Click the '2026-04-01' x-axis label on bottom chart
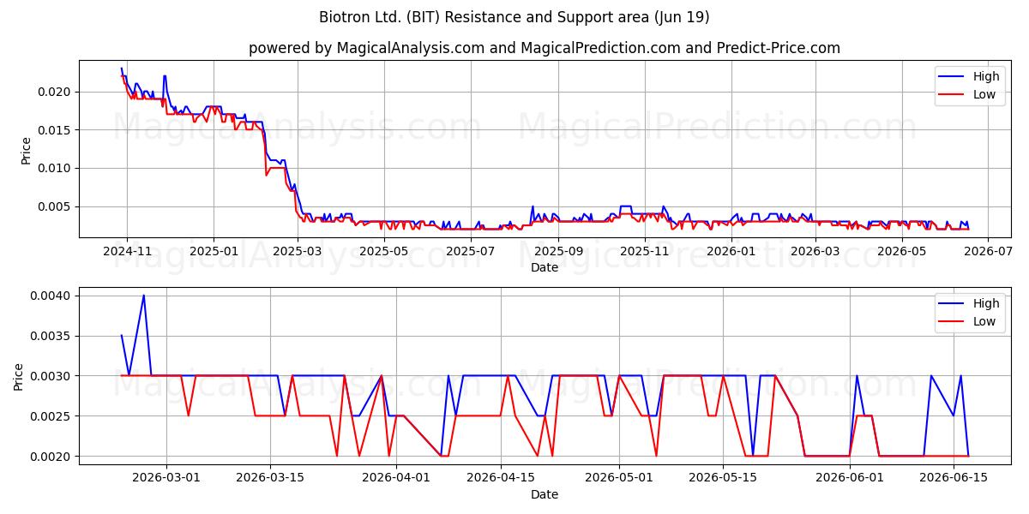The height and width of the screenshot is (514, 1029). 396,478
